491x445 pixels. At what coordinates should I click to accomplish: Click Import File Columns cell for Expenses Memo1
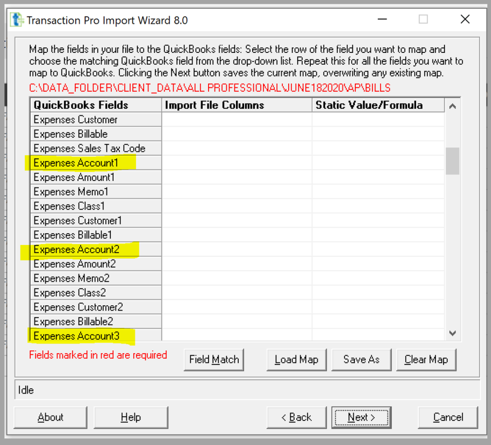237,192
